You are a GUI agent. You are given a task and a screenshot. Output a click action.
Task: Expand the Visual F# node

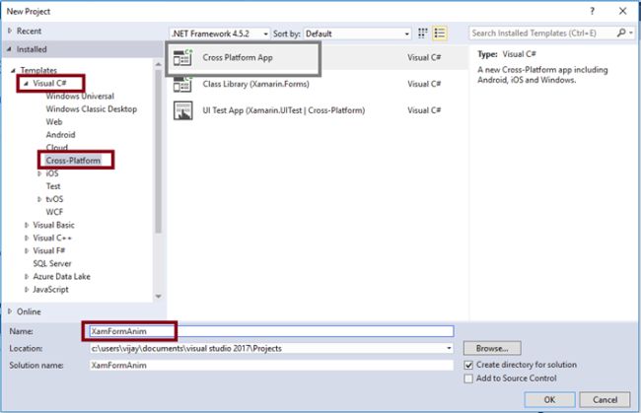click(27, 250)
